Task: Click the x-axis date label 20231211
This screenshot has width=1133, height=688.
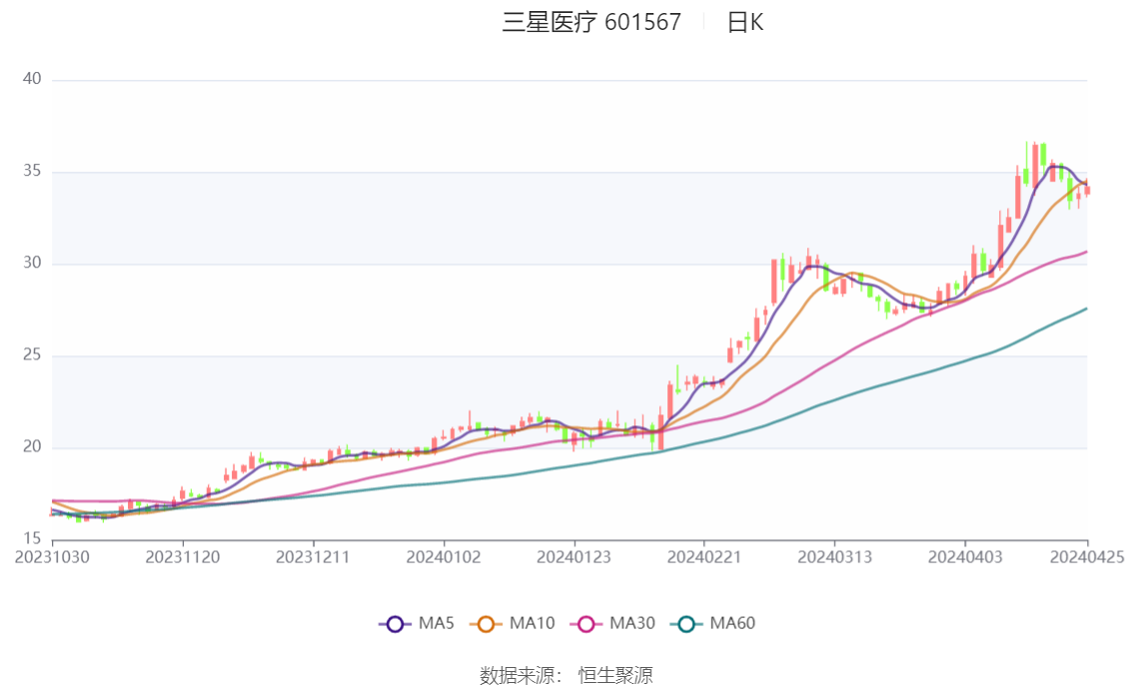Action: (x=313, y=557)
